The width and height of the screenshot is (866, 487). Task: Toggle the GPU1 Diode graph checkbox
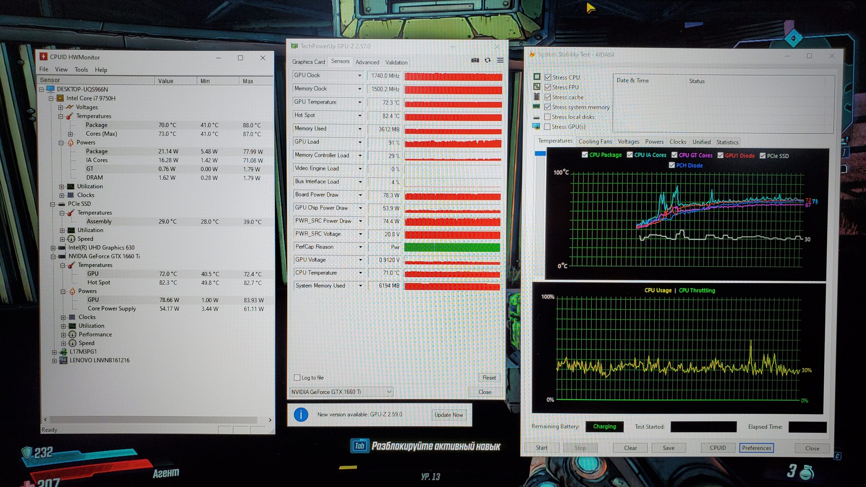tap(721, 155)
